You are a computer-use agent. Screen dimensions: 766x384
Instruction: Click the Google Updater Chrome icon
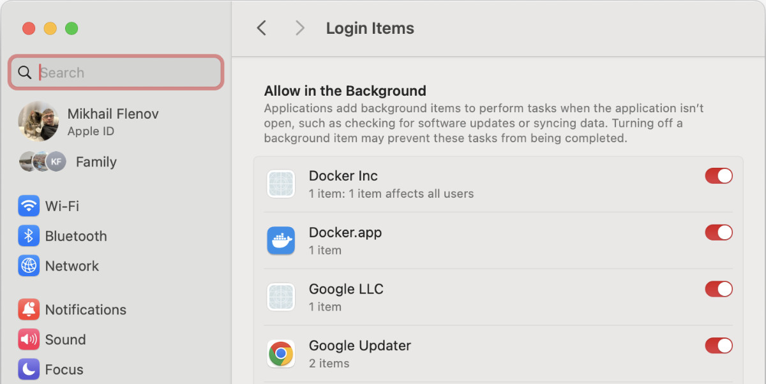pos(281,353)
